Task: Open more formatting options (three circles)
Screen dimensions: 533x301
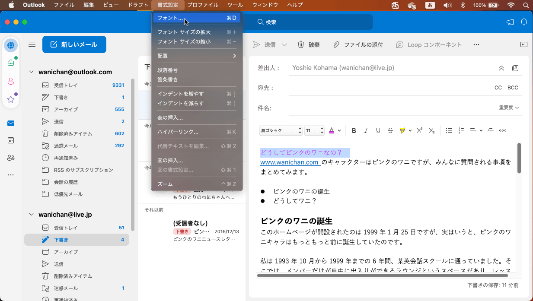Action: point(503,130)
